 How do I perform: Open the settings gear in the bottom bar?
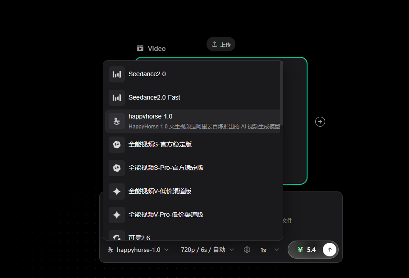[247, 250]
